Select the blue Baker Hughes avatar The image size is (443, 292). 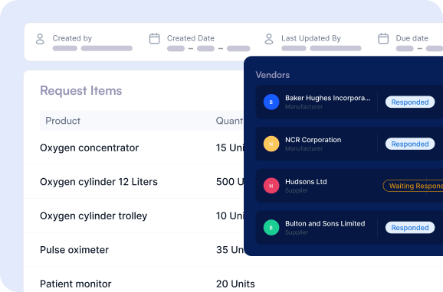point(271,102)
